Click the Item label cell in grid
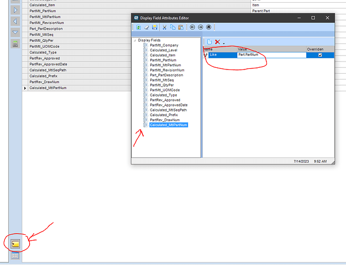The height and width of the screenshot is (265, 346). (298, 5)
